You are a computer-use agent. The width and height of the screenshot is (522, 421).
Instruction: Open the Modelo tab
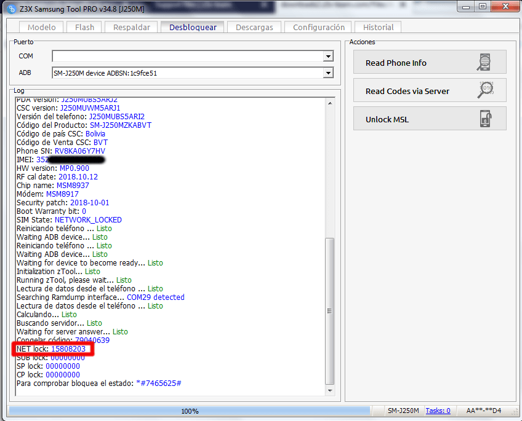click(42, 27)
